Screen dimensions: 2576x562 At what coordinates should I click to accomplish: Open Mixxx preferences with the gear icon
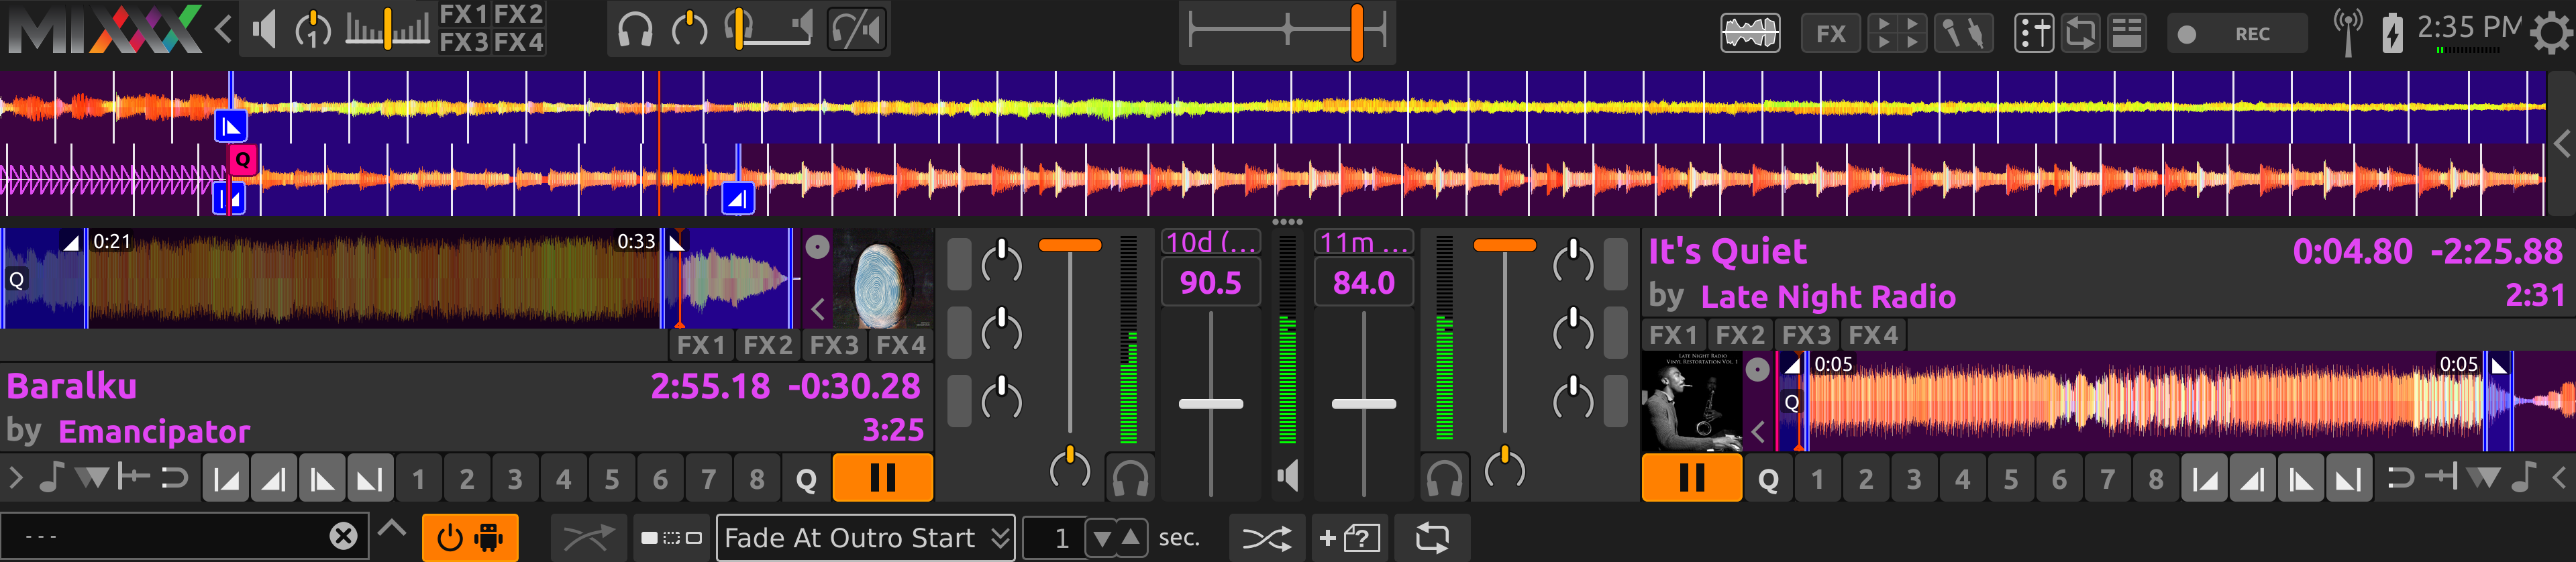coord(2551,34)
